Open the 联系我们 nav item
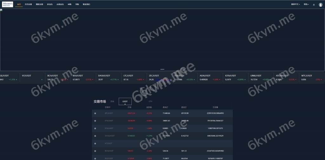The height and width of the screenshot is (160, 325). (86, 4)
